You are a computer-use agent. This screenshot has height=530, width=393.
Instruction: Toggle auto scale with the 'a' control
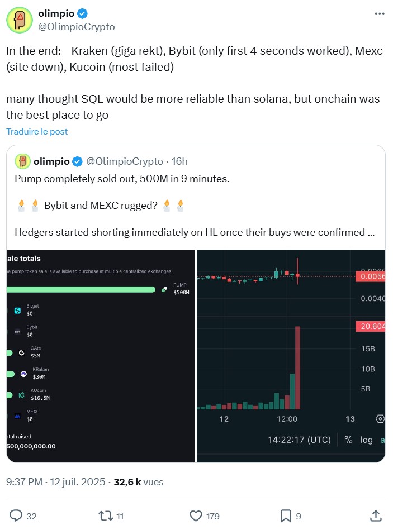tap(383, 440)
